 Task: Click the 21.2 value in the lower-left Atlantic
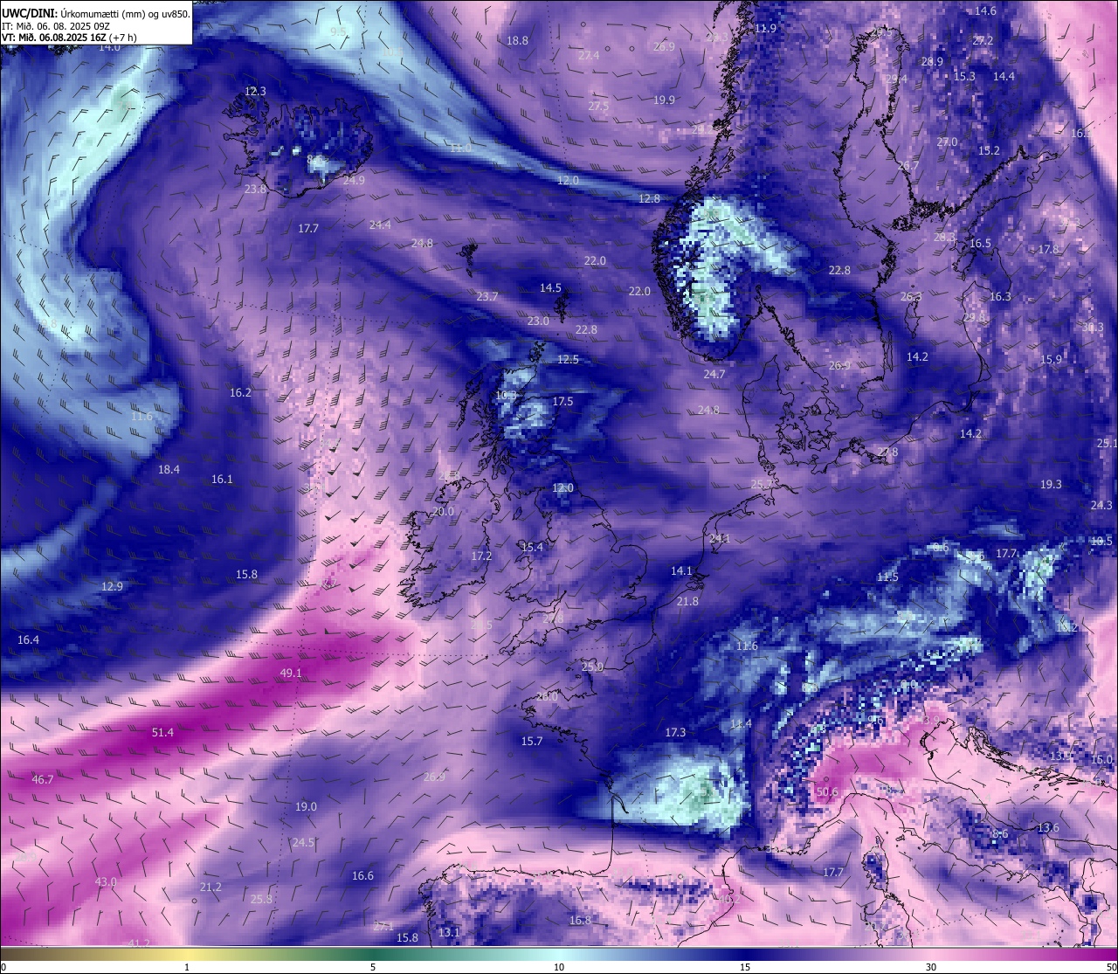[210, 887]
